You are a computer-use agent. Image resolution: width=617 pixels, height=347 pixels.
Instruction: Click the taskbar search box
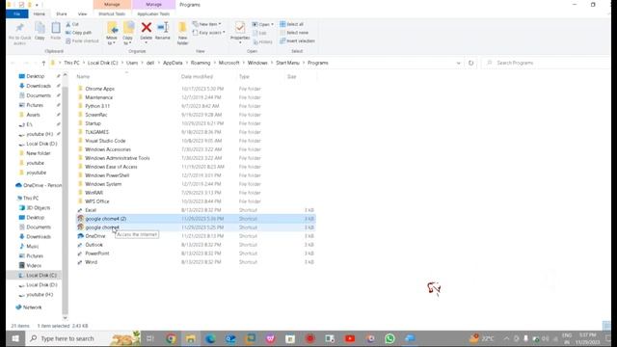[83, 338]
